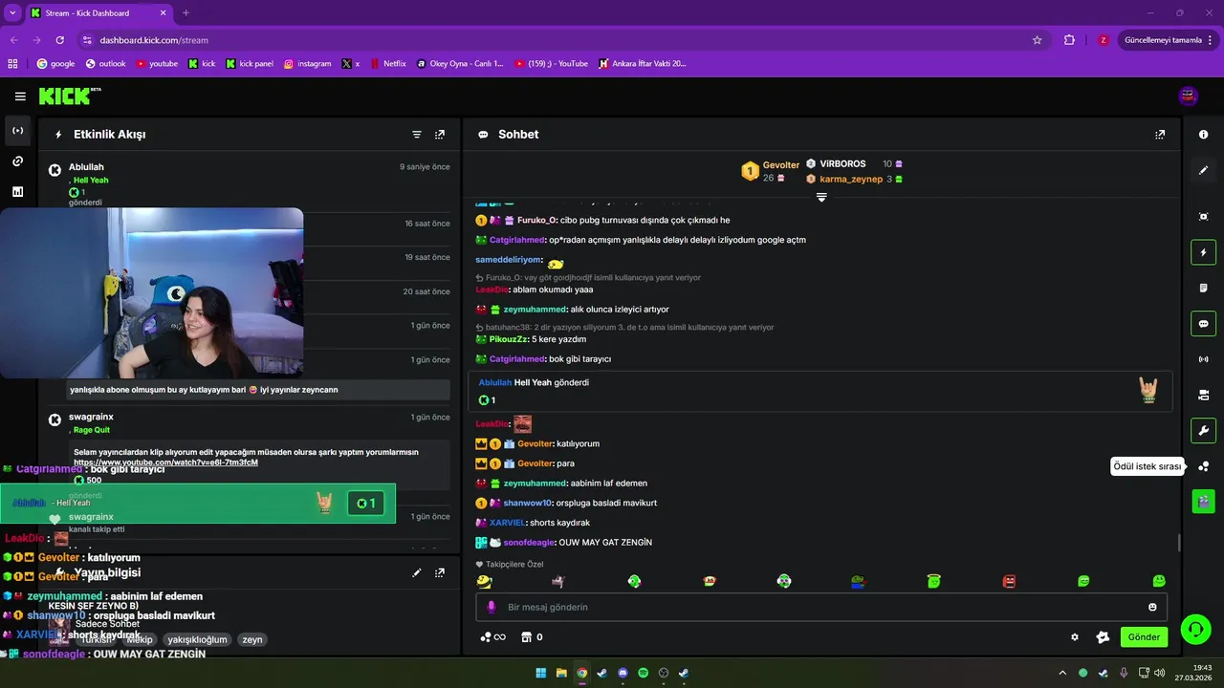Open the Windows Start menu

coord(541,673)
